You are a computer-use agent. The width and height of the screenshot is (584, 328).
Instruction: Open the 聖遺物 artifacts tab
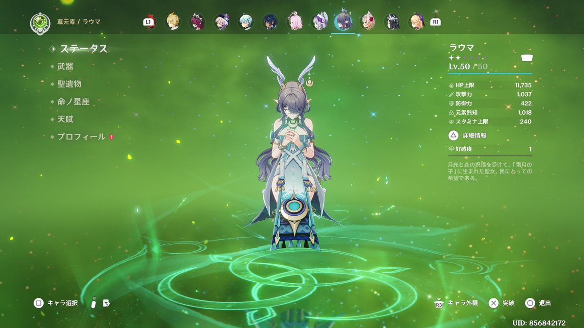click(x=69, y=84)
